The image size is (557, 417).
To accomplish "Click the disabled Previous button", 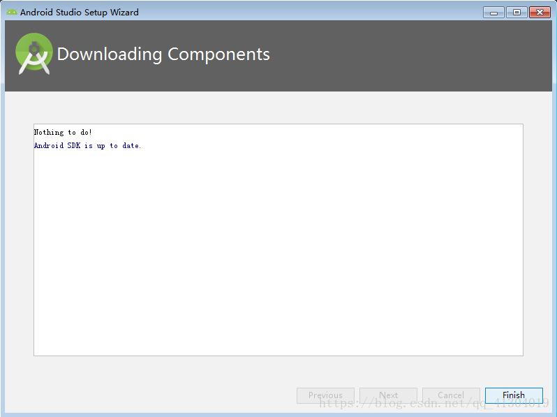I will (325, 395).
